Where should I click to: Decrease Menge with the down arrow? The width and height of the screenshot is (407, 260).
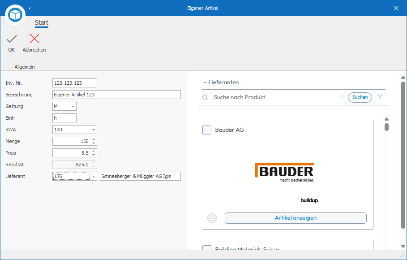94,143
